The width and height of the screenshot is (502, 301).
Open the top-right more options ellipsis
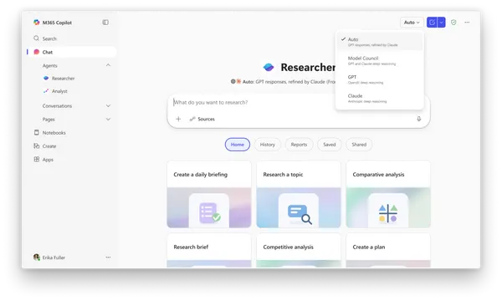pyautogui.click(x=467, y=23)
